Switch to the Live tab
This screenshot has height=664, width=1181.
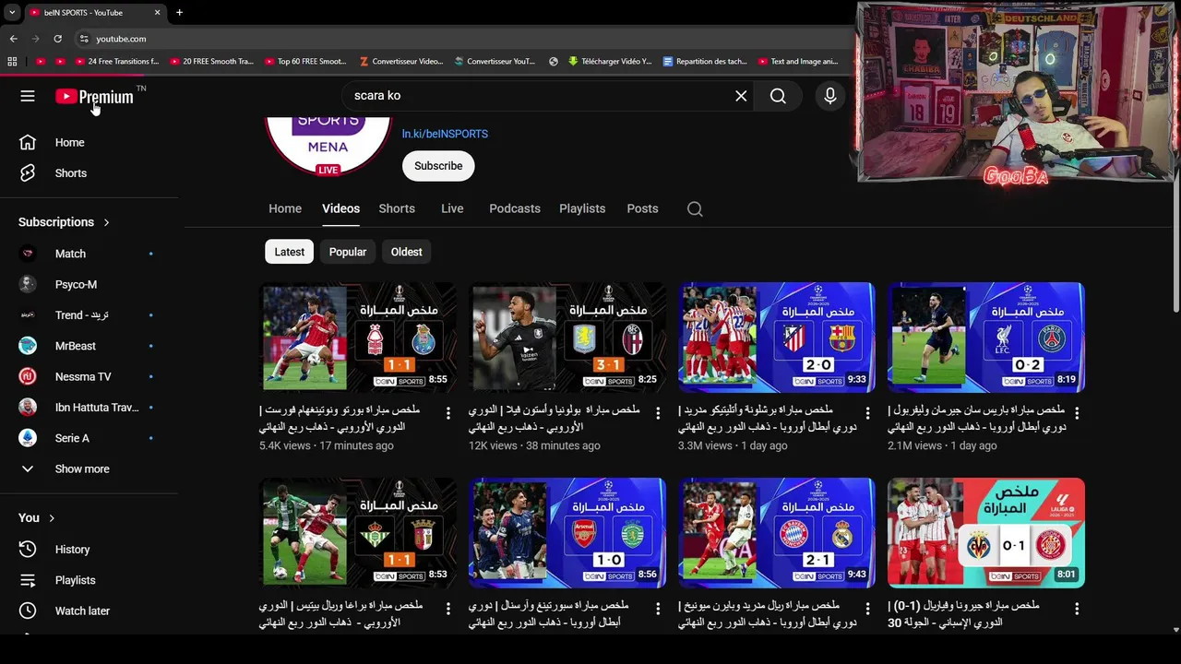pos(452,209)
